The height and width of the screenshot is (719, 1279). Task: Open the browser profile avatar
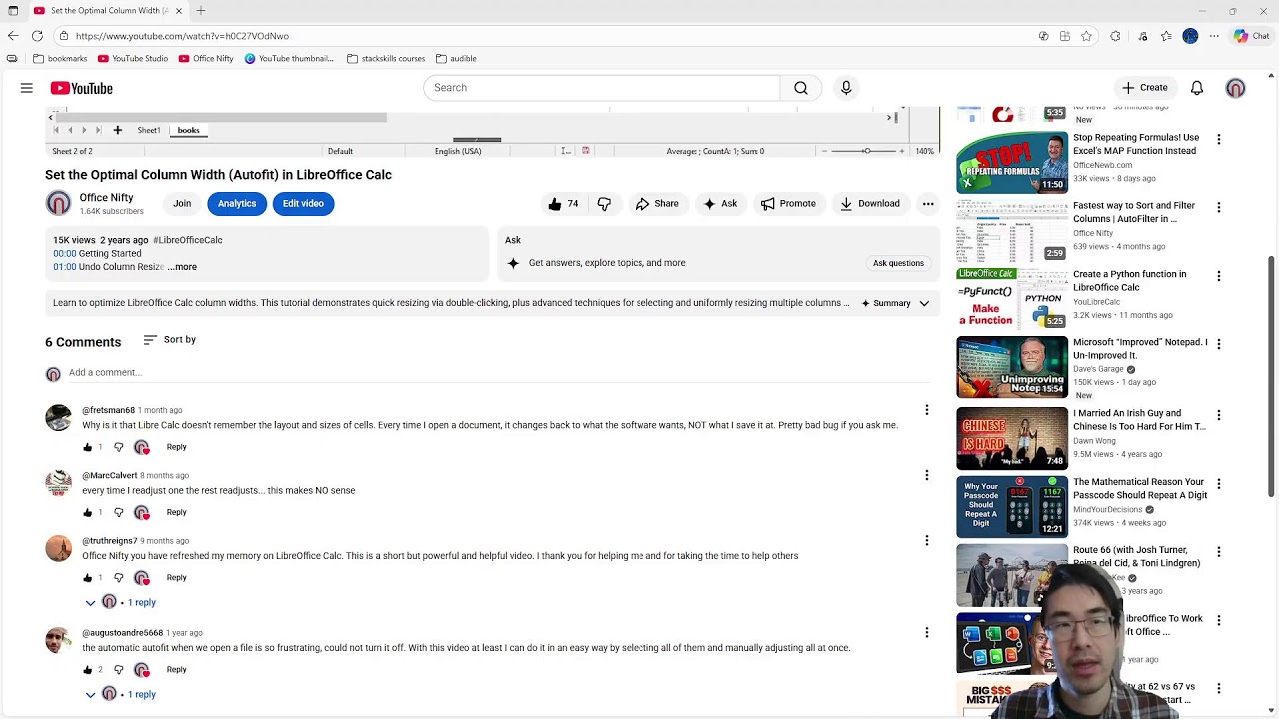click(x=1190, y=36)
